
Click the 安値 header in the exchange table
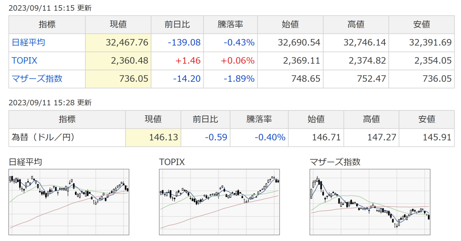point(427,119)
